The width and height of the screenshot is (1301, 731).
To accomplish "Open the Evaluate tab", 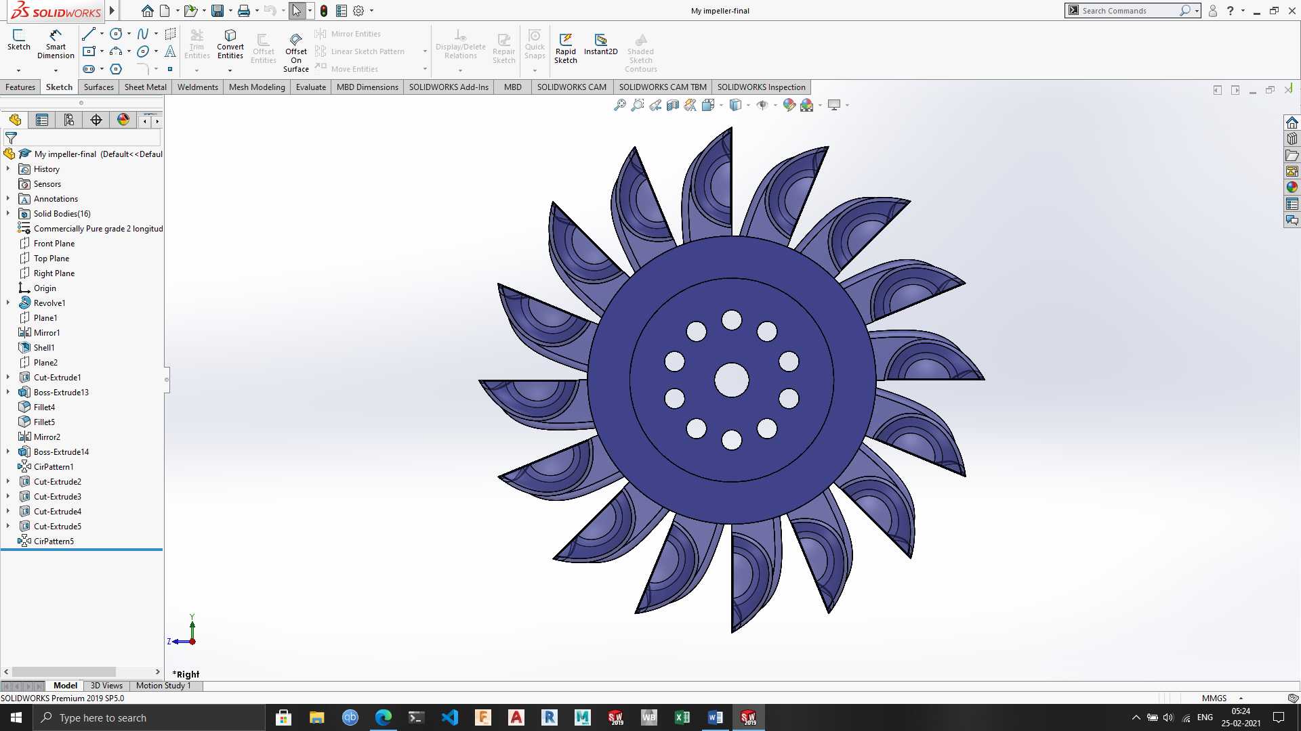I will (311, 87).
